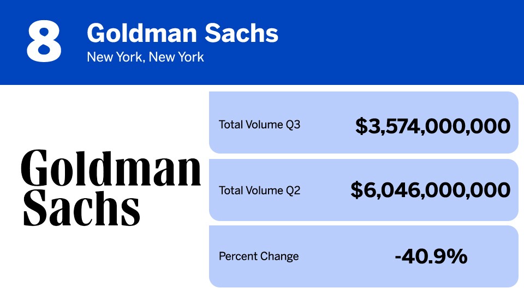
Task: Click the $3,574,000,000 value
Action: (432, 126)
